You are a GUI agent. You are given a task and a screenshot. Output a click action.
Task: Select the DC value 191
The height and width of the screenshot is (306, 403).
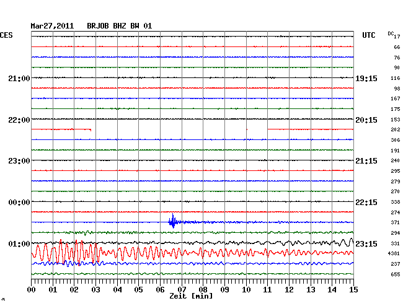point(396,151)
